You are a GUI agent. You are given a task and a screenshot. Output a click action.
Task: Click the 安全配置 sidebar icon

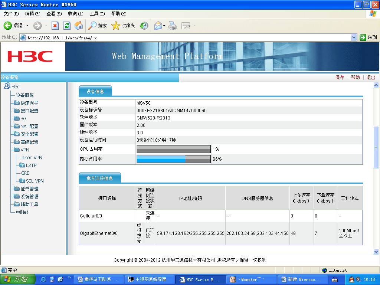pos(17,134)
